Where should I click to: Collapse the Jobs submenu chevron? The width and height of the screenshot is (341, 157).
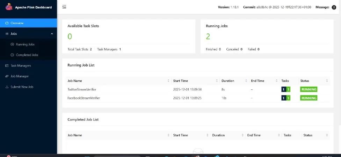pos(52,34)
